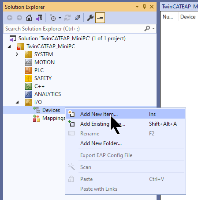Viewport: 198px width, 200px height.
Task: Click the MOTION node icon
Action: pyautogui.click(x=29, y=62)
